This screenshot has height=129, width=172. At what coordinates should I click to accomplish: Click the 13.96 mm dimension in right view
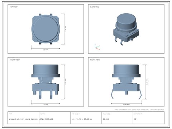tap(126, 105)
